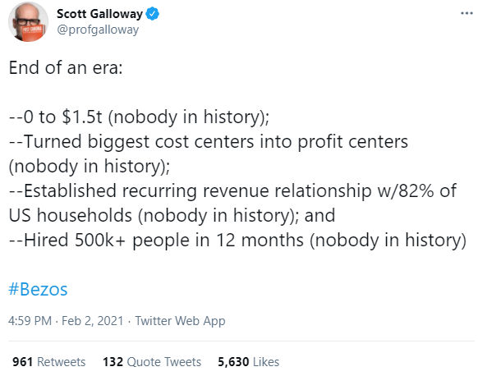Image resolution: width=478 pixels, height=376 pixels.
Task: Click the #Bezos hashtag
Action: point(38,289)
